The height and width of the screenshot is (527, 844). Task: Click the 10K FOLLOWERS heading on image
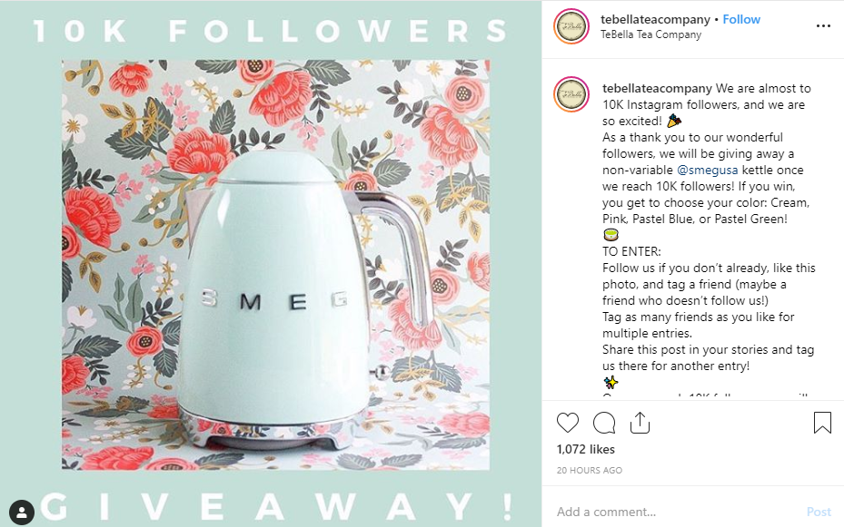pyautogui.click(x=271, y=31)
